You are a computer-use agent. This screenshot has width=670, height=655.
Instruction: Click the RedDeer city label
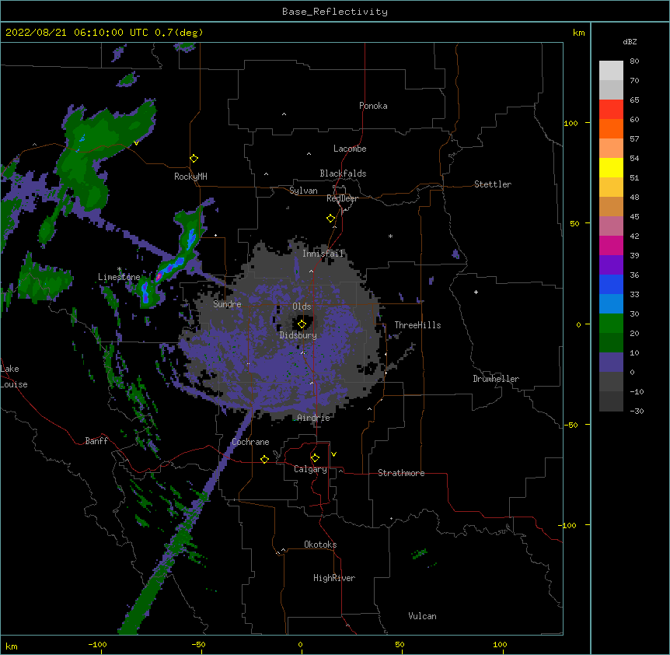click(342, 198)
